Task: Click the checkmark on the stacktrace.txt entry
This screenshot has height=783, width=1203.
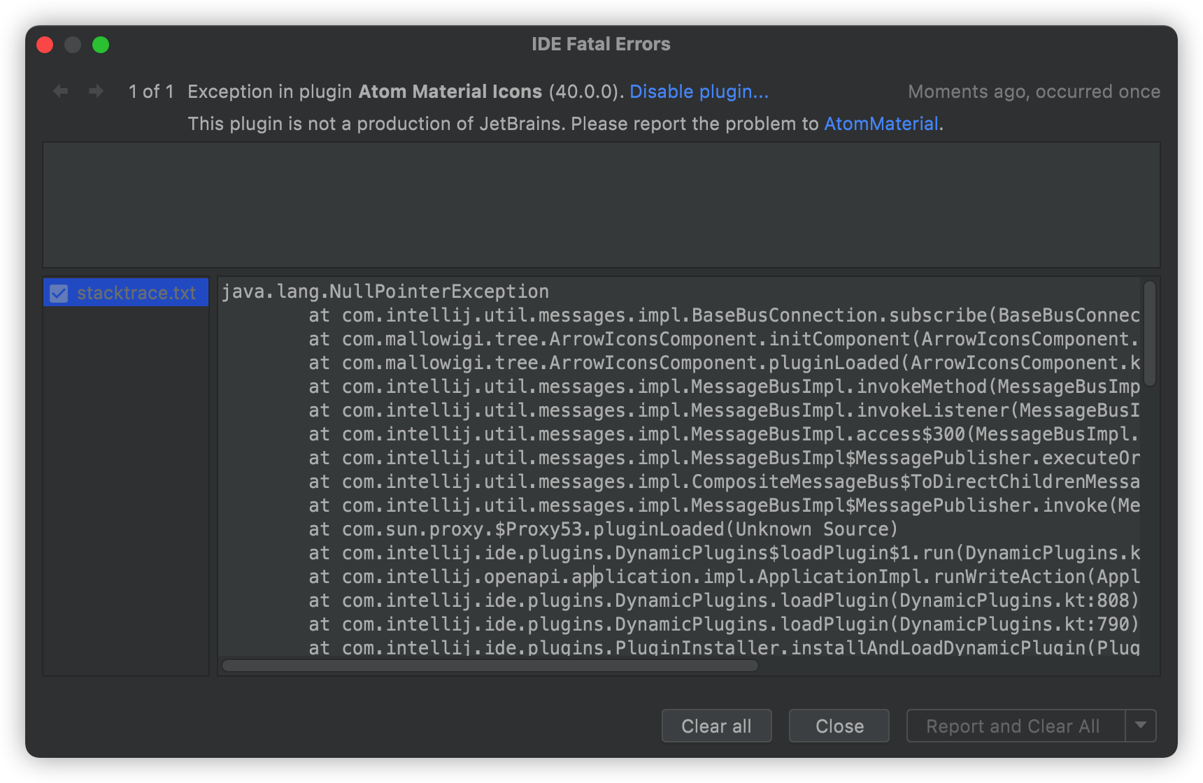Action: click(58, 293)
